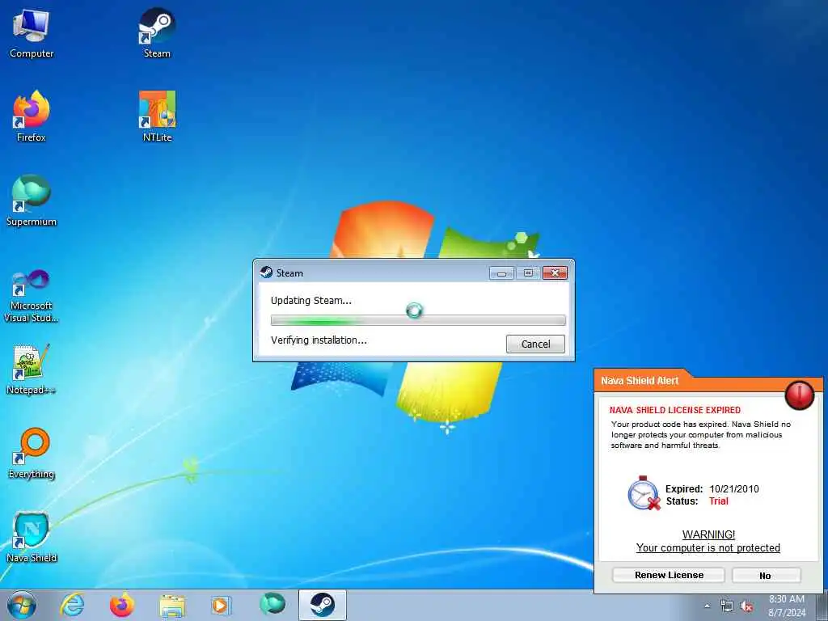The height and width of the screenshot is (621, 828).
Task: Select the Everything search shortcut
Action: coord(32,453)
